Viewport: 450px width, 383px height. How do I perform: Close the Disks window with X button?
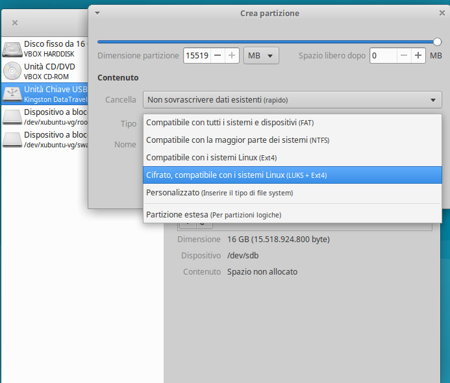point(15,23)
